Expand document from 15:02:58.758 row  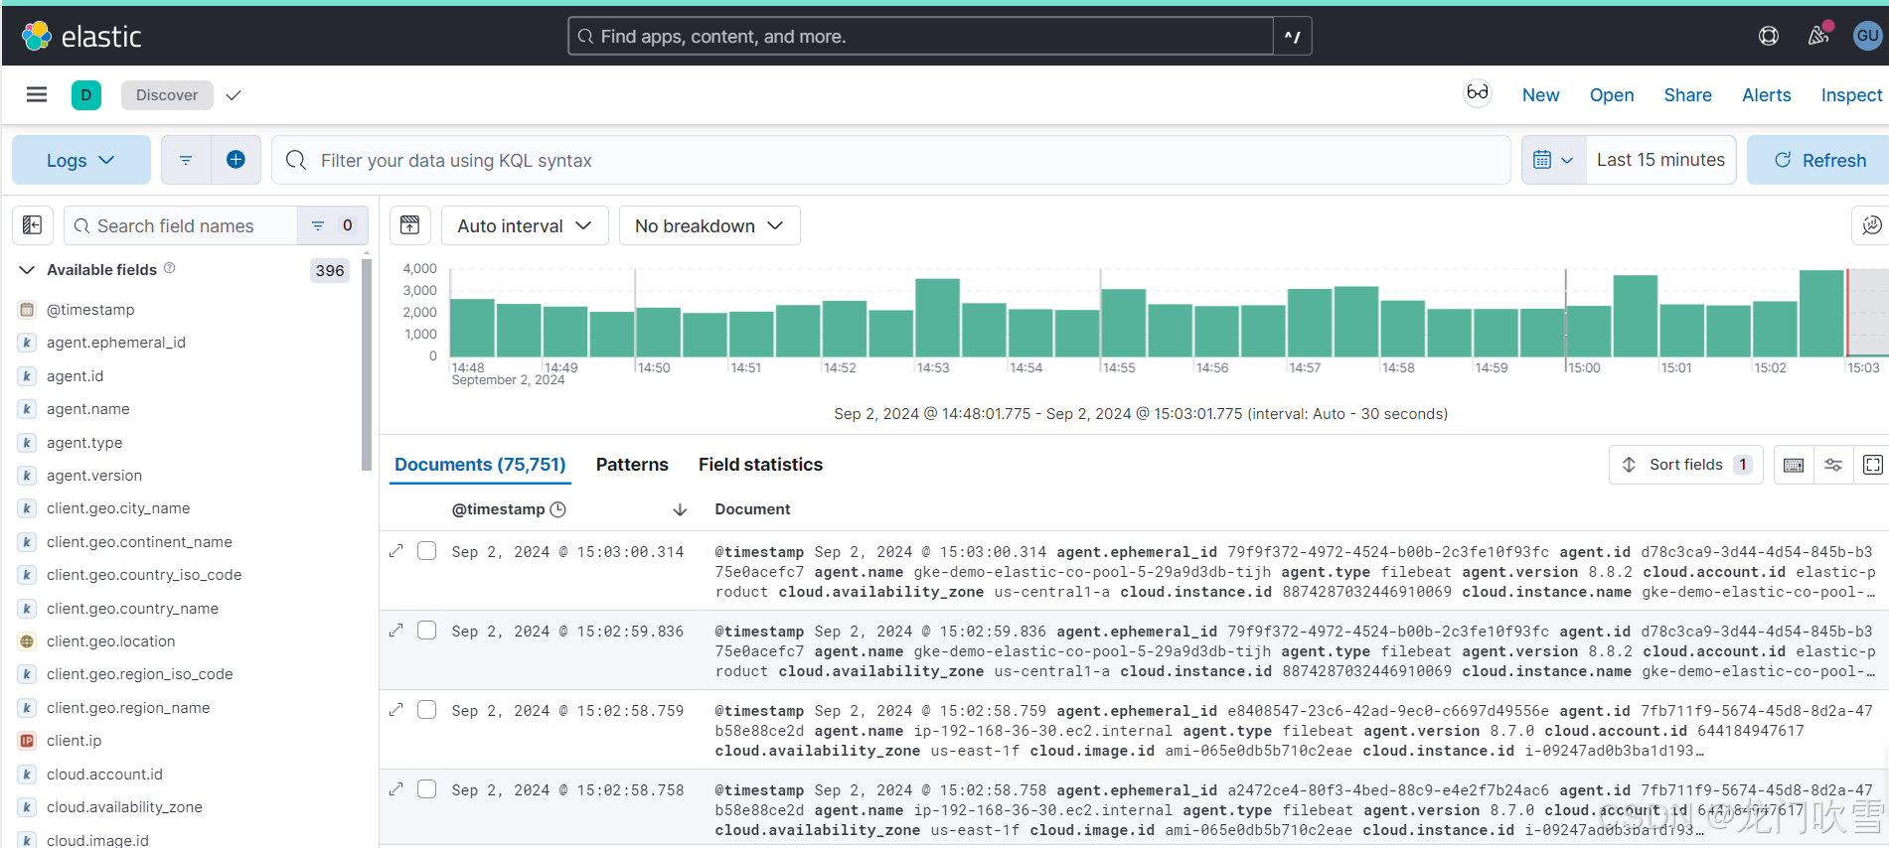[395, 789]
